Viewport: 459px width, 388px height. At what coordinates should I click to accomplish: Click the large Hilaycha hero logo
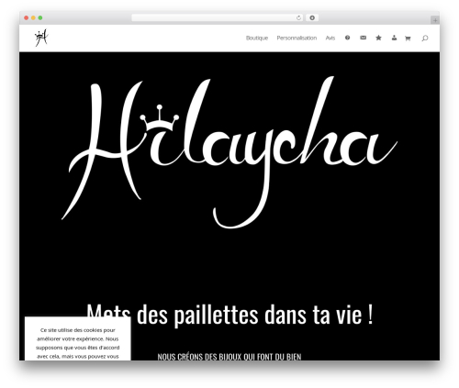tap(229, 152)
